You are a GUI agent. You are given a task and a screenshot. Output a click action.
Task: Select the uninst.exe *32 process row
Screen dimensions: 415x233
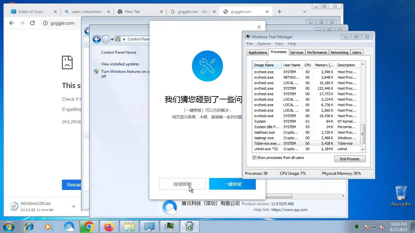click(306, 149)
